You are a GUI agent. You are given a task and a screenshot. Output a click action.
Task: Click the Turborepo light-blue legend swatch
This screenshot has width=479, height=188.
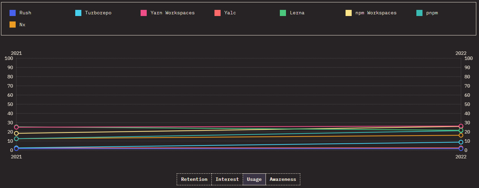78,13
